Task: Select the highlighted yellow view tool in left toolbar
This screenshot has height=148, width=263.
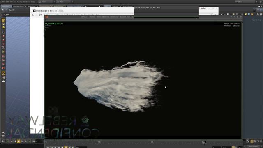Action: pos(3,73)
